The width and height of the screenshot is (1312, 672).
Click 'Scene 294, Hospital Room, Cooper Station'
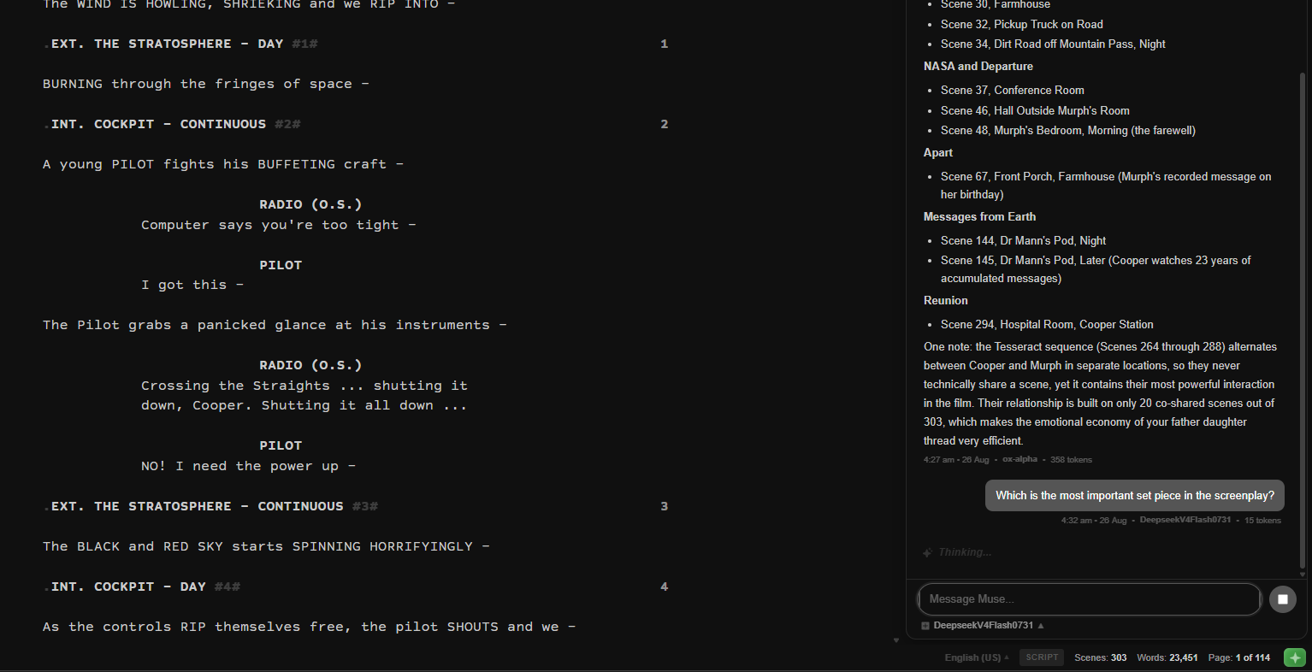pyautogui.click(x=1047, y=324)
